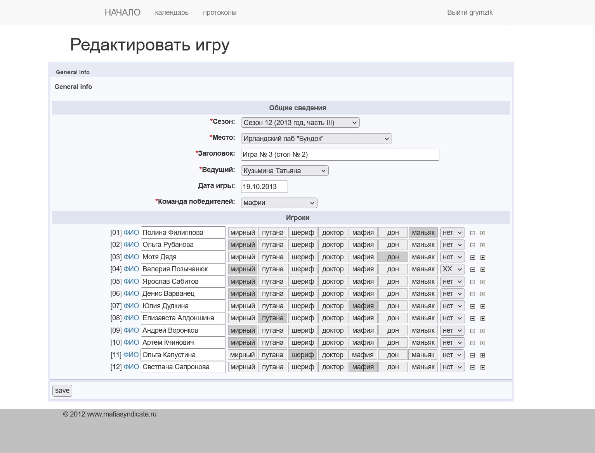Click ФИО link for player 06

click(x=131, y=293)
